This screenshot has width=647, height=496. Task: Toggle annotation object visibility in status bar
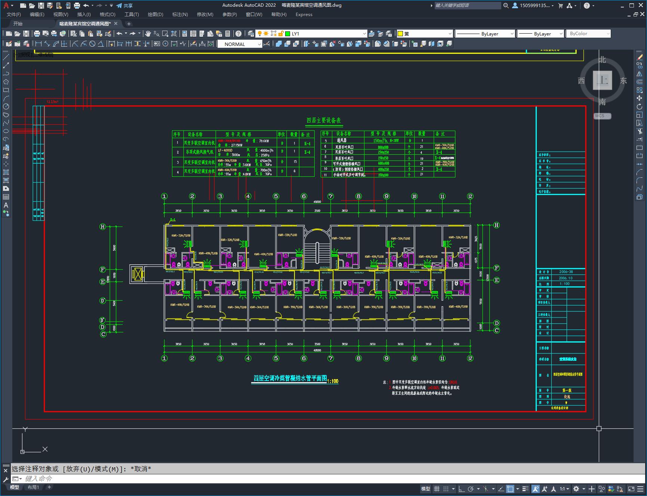tap(536, 489)
